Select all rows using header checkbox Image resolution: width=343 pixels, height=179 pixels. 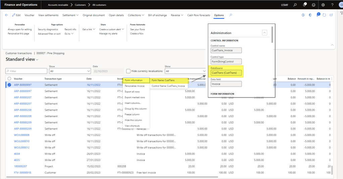9,79
